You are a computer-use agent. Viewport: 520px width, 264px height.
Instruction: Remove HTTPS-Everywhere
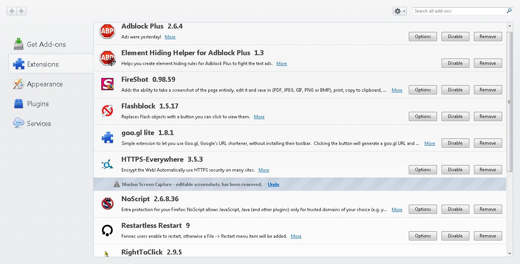point(488,170)
